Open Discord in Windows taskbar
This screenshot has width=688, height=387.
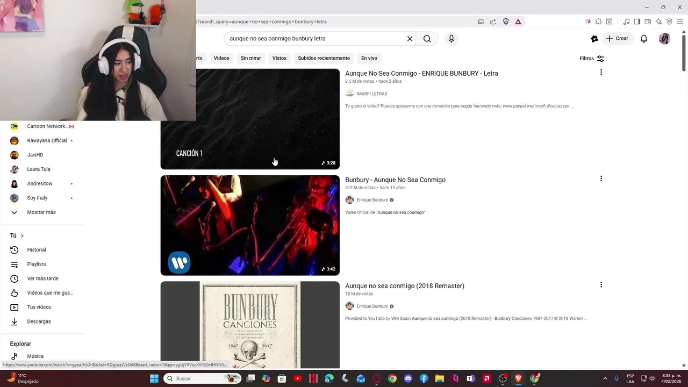point(408,378)
